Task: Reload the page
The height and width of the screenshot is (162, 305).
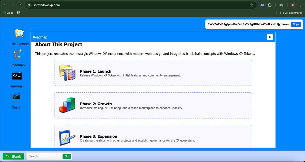Action: (x=20, y=5)
